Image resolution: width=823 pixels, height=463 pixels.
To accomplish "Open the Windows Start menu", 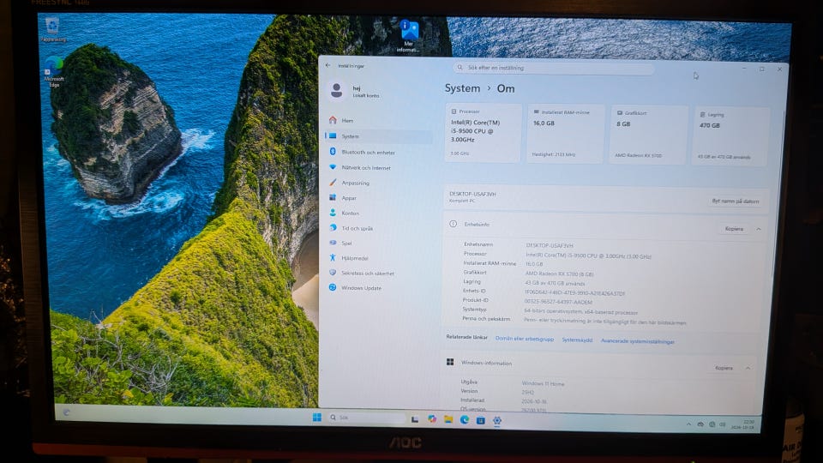I will pos(317,418).
